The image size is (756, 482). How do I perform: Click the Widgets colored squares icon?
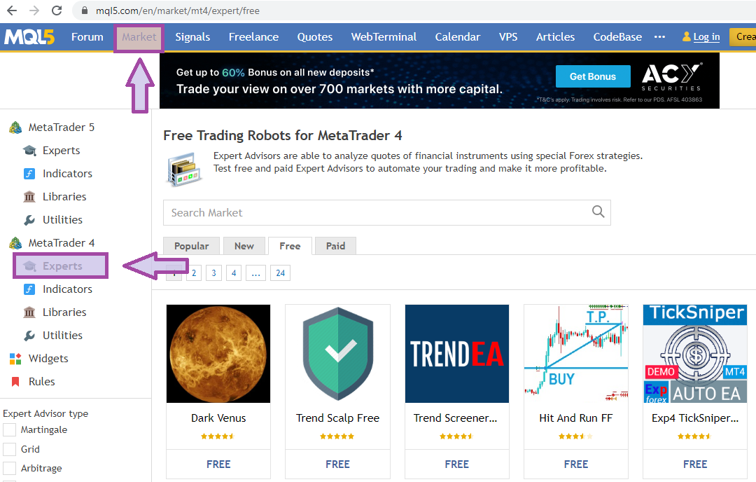pos(15,359)
